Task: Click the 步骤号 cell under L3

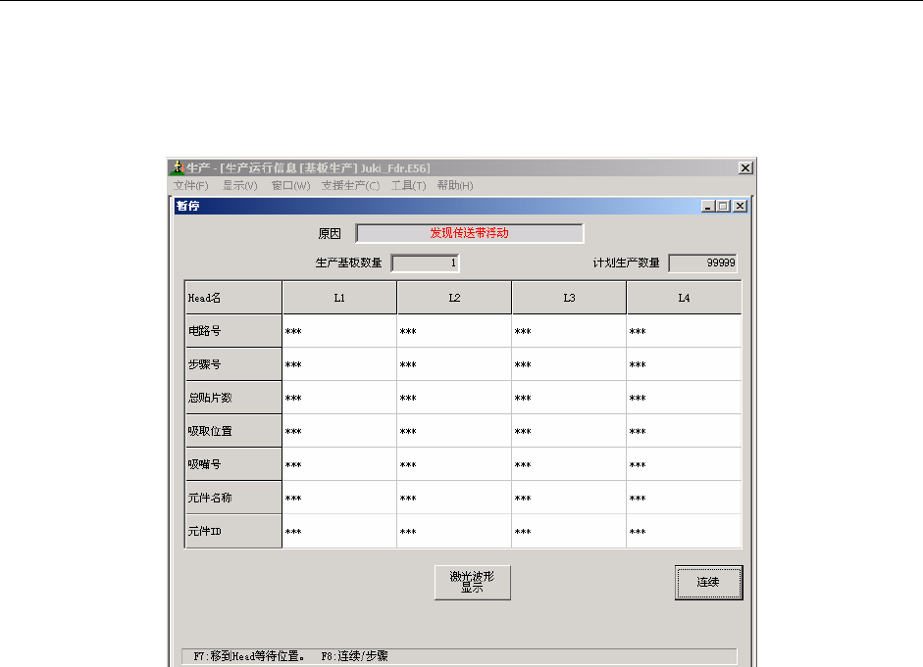Action: 569,364
